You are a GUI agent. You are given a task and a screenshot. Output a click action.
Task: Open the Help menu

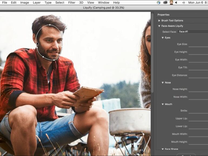(116, 2)
